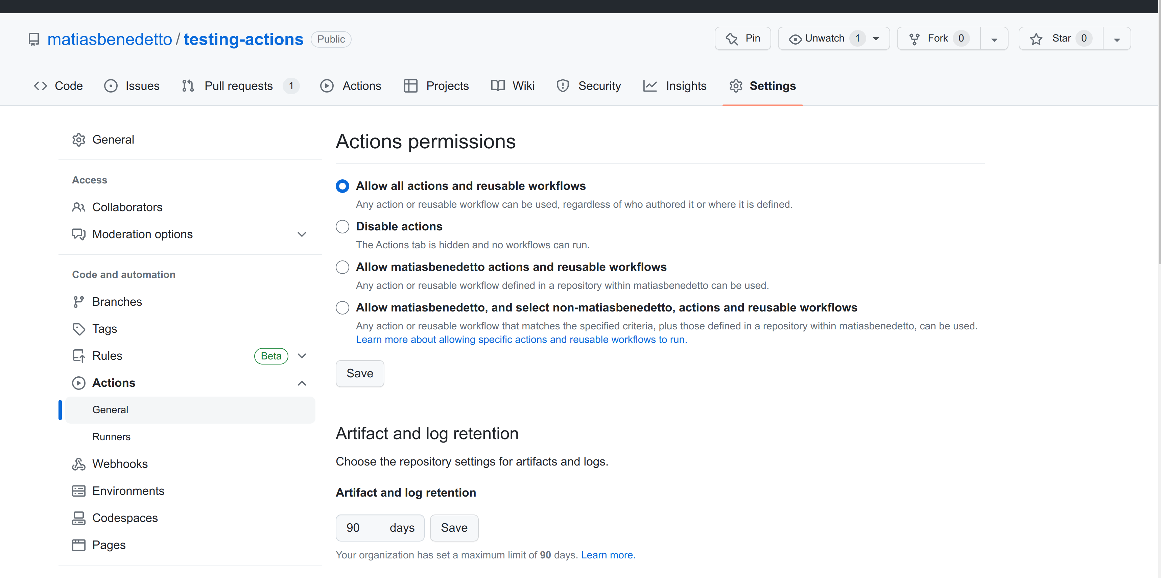Select General under Actions in sidebar
The image size is (1161, 578).
click(x=190, y=410)
